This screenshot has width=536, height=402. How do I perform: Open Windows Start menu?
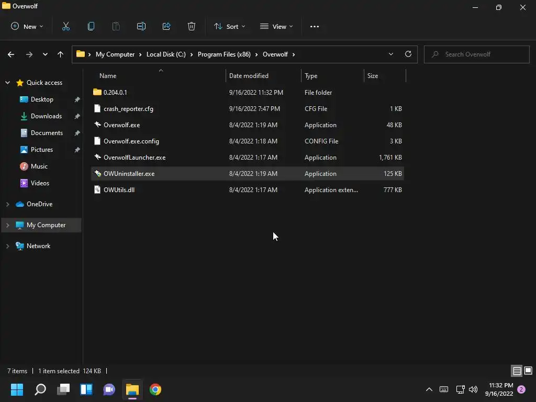point(17,389)
